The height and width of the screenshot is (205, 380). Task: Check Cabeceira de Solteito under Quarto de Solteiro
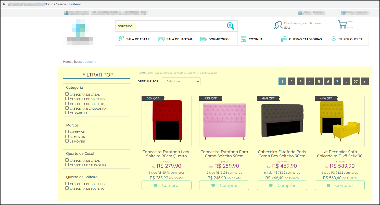tap(67, 188)
